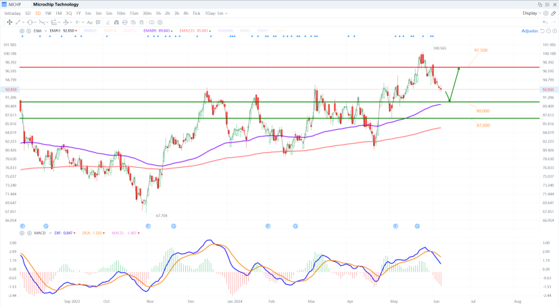This screenshot has height=307, width=559.
Task: Expand the EMA indicator dropdown
Action: pos(46,31)
